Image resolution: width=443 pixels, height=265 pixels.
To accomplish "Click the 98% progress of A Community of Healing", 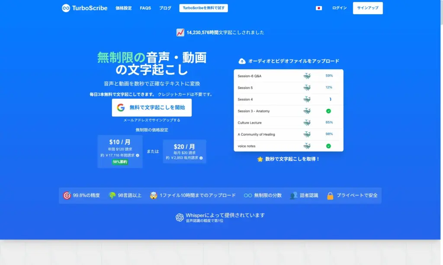I will coord(329,134).
